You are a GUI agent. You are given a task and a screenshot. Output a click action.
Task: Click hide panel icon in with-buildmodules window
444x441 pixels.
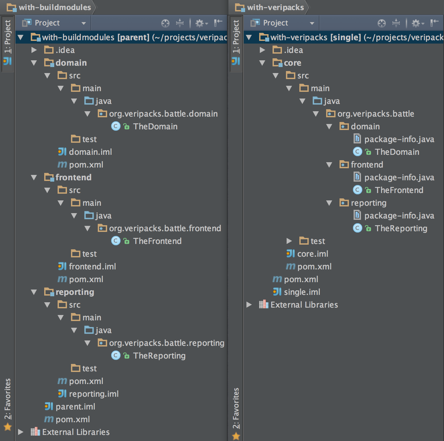(x=218, y=23)
